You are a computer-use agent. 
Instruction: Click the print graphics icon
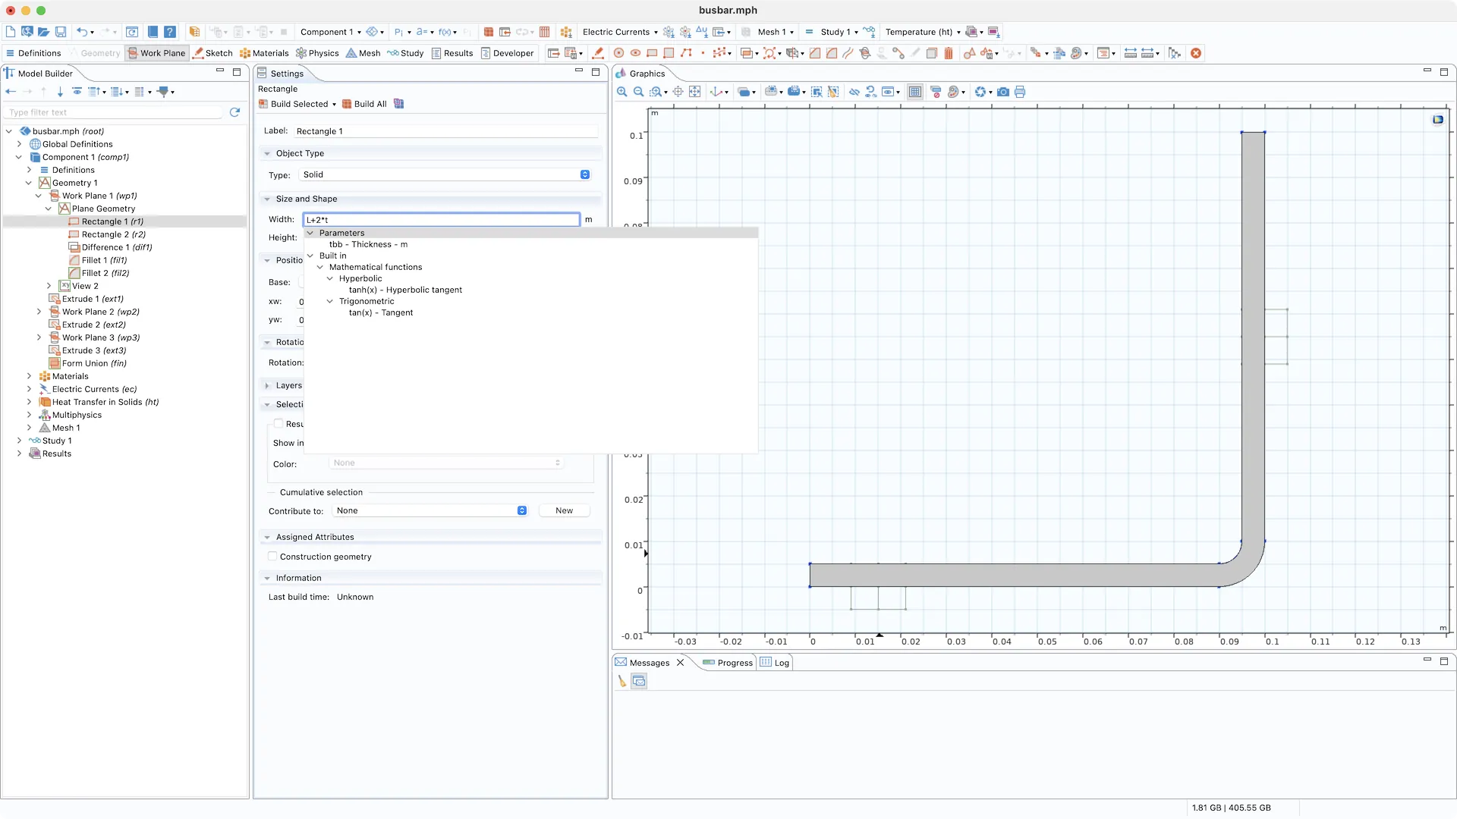point(1020,92)
